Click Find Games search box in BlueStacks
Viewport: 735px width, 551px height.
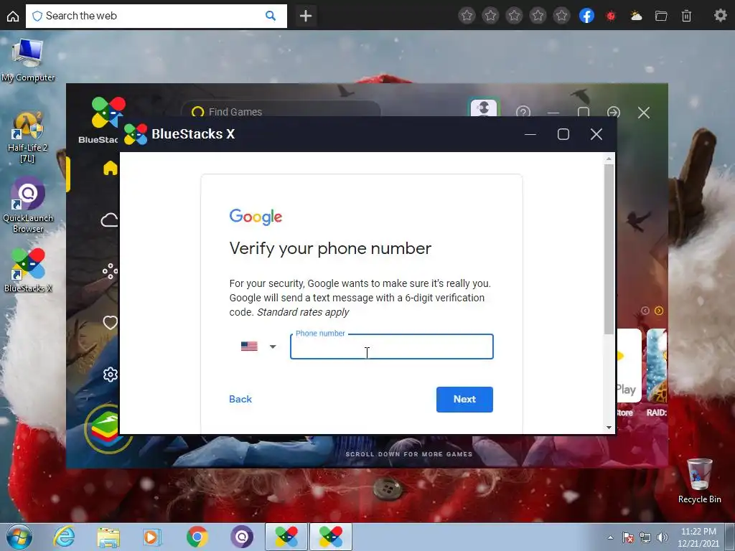click(281, 111)
